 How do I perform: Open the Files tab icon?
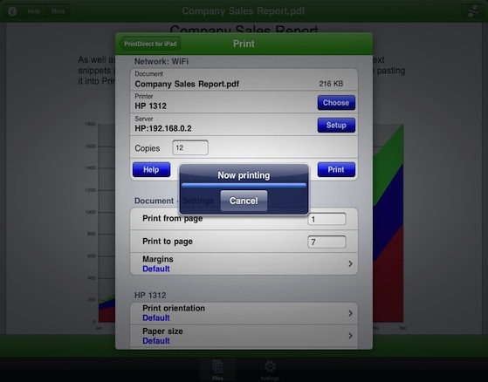(x=218, y=369)
